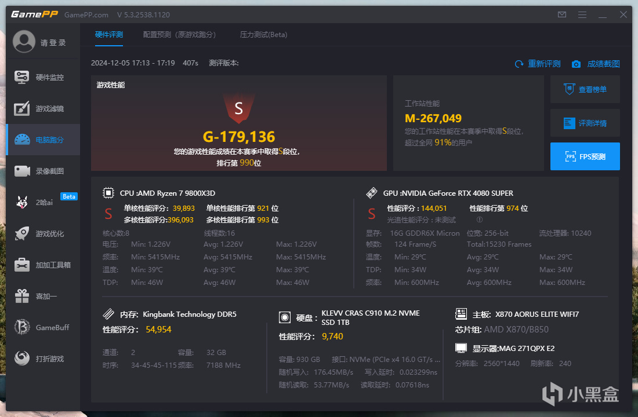The height and width of the screenshot is (417, 638).
Task: Click the 请登录 login text
Action: [53, 43]
